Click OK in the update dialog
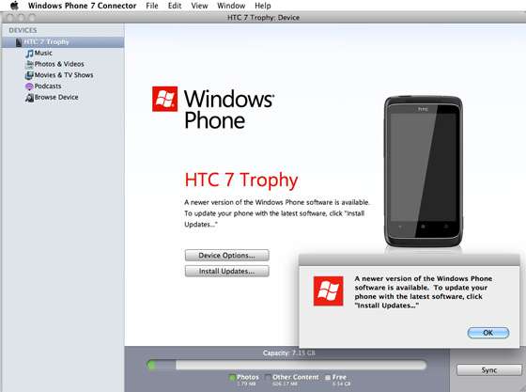This screenshot has height=392, width=526. (x=488, y=333)
